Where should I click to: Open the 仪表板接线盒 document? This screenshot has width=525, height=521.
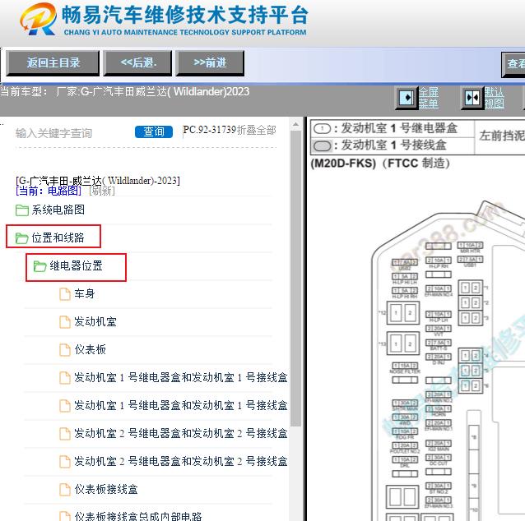point(106,490)
